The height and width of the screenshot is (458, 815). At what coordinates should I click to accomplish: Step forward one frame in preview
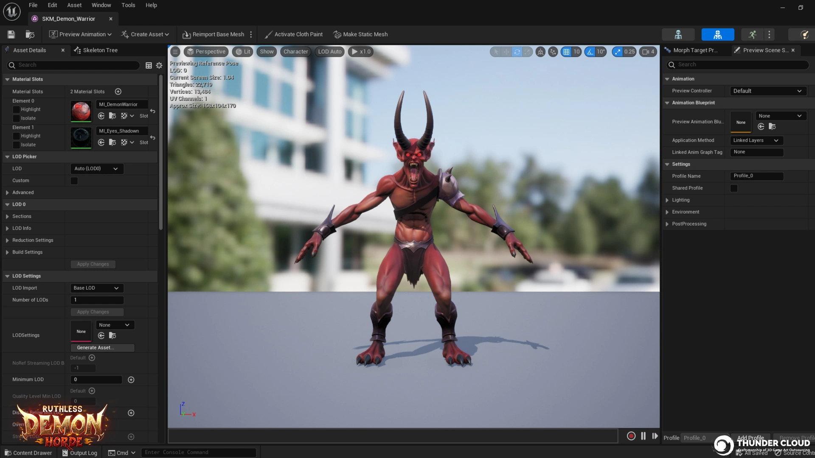pos(655,436)
